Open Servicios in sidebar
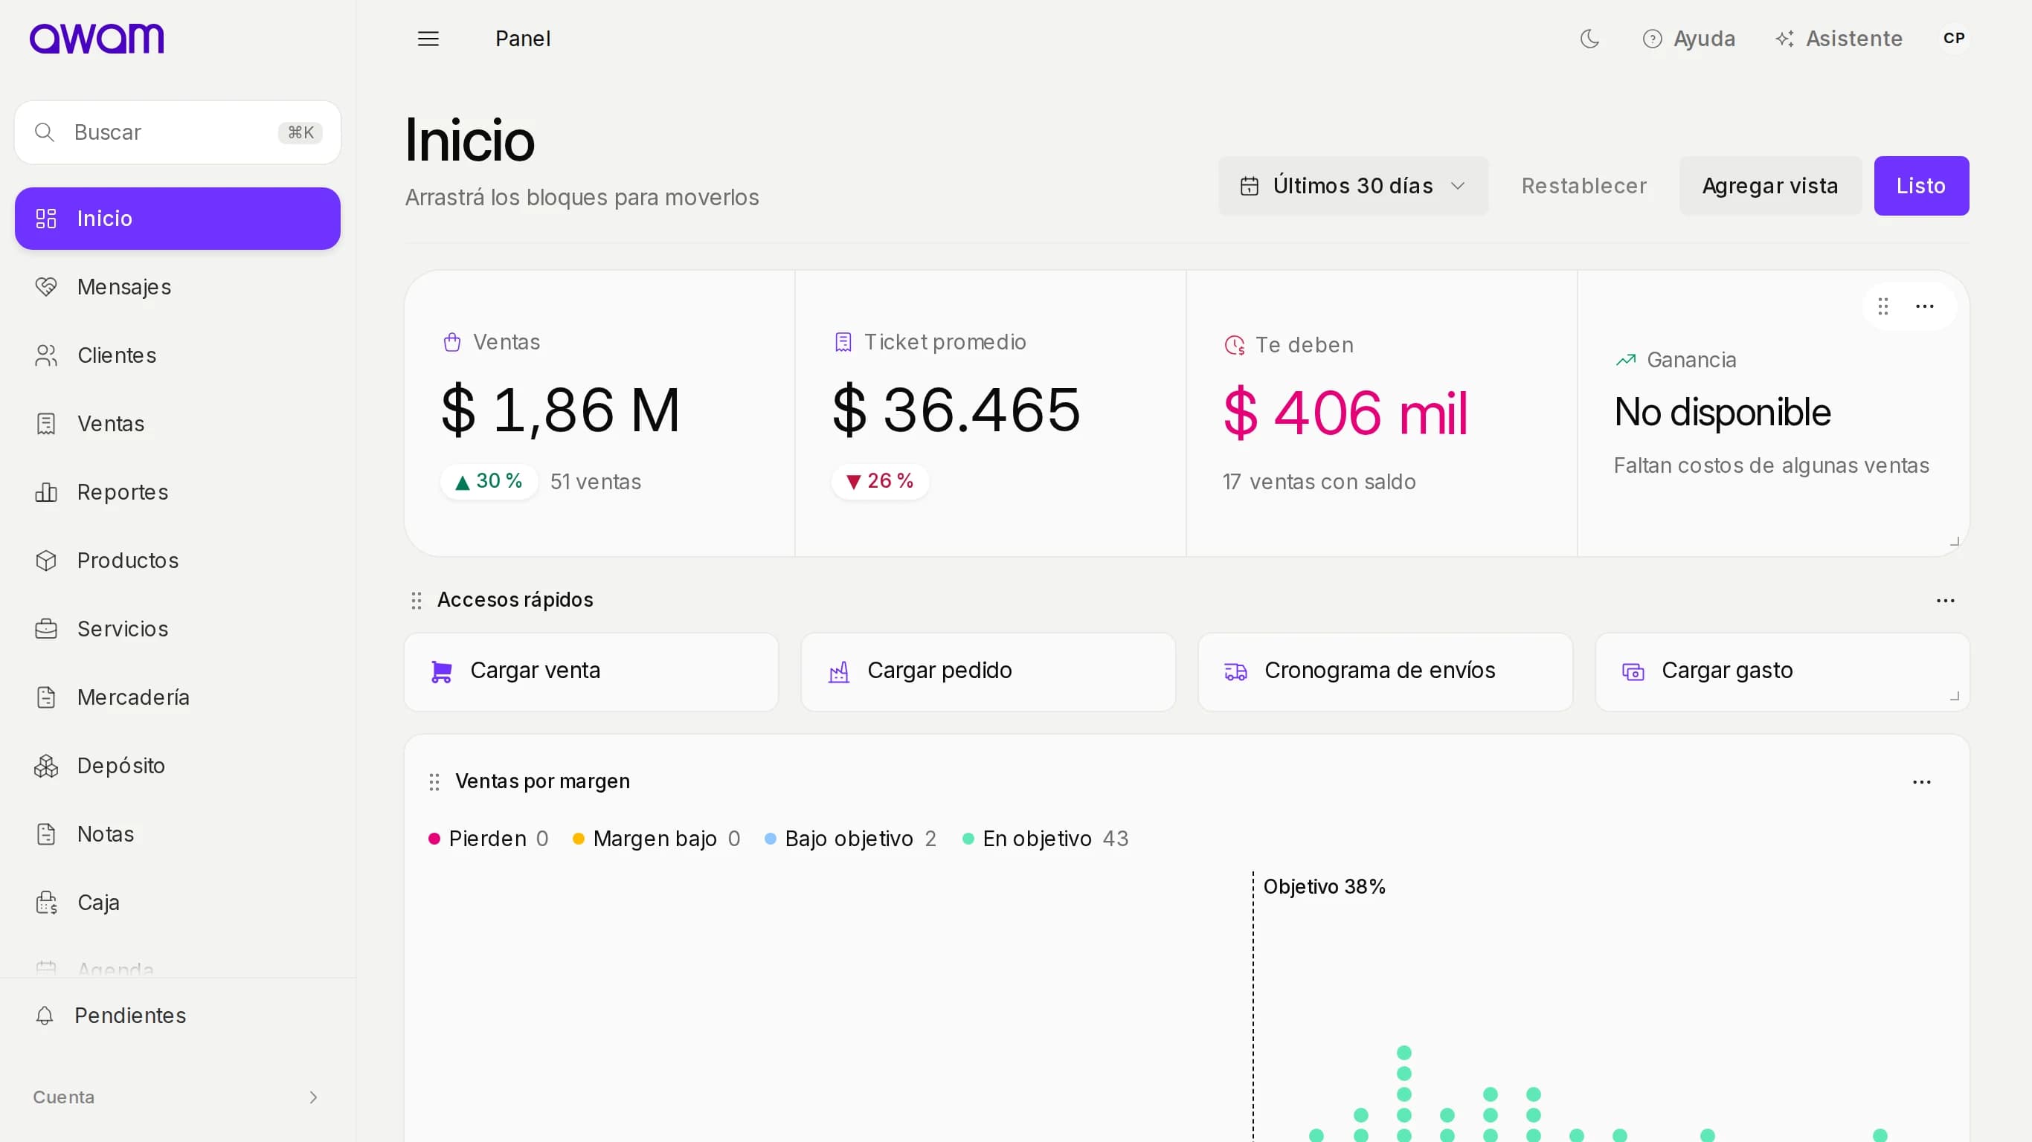Viewport: 2032px width, 1142px height. pyautogui.click(x=178, y=629)
